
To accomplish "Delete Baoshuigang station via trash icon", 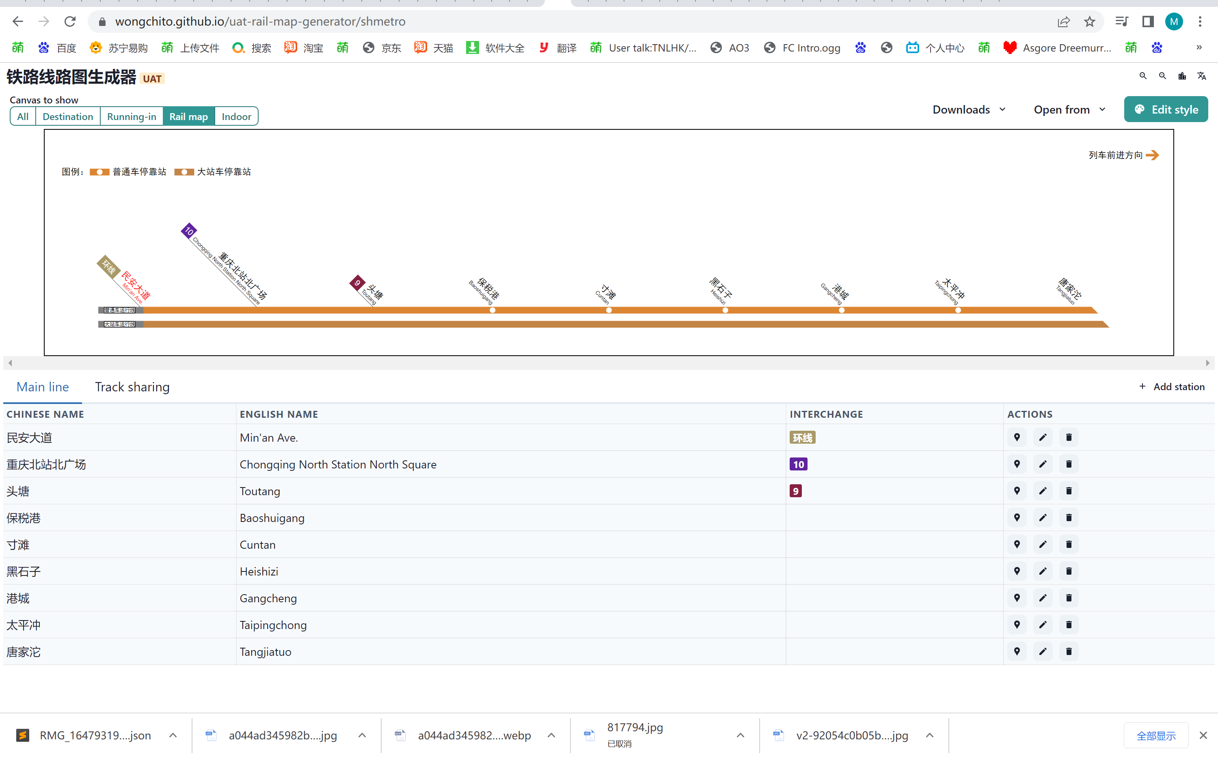I will [1069, 518].
